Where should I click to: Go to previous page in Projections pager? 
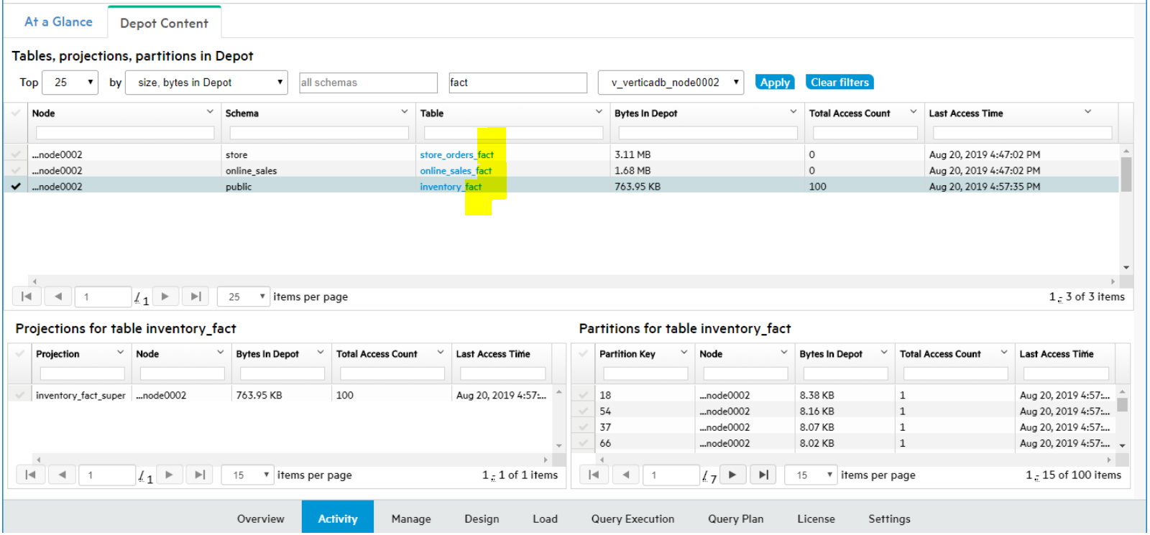[x=63, y=475]
